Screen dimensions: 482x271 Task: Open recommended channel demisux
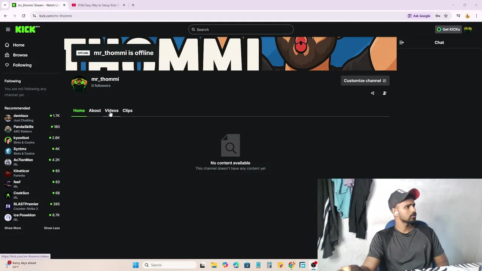point(32,118)
